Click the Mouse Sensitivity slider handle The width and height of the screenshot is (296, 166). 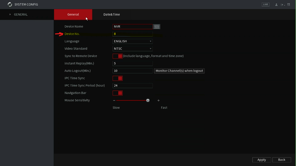[x=148, y=100]
